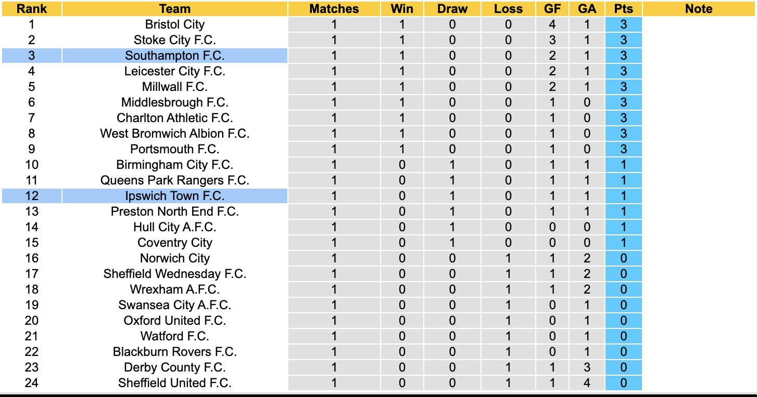Screen dimensions: 758x397
Task: Select highlighted Southampton F.C. row
Action: tap(175, 56)
